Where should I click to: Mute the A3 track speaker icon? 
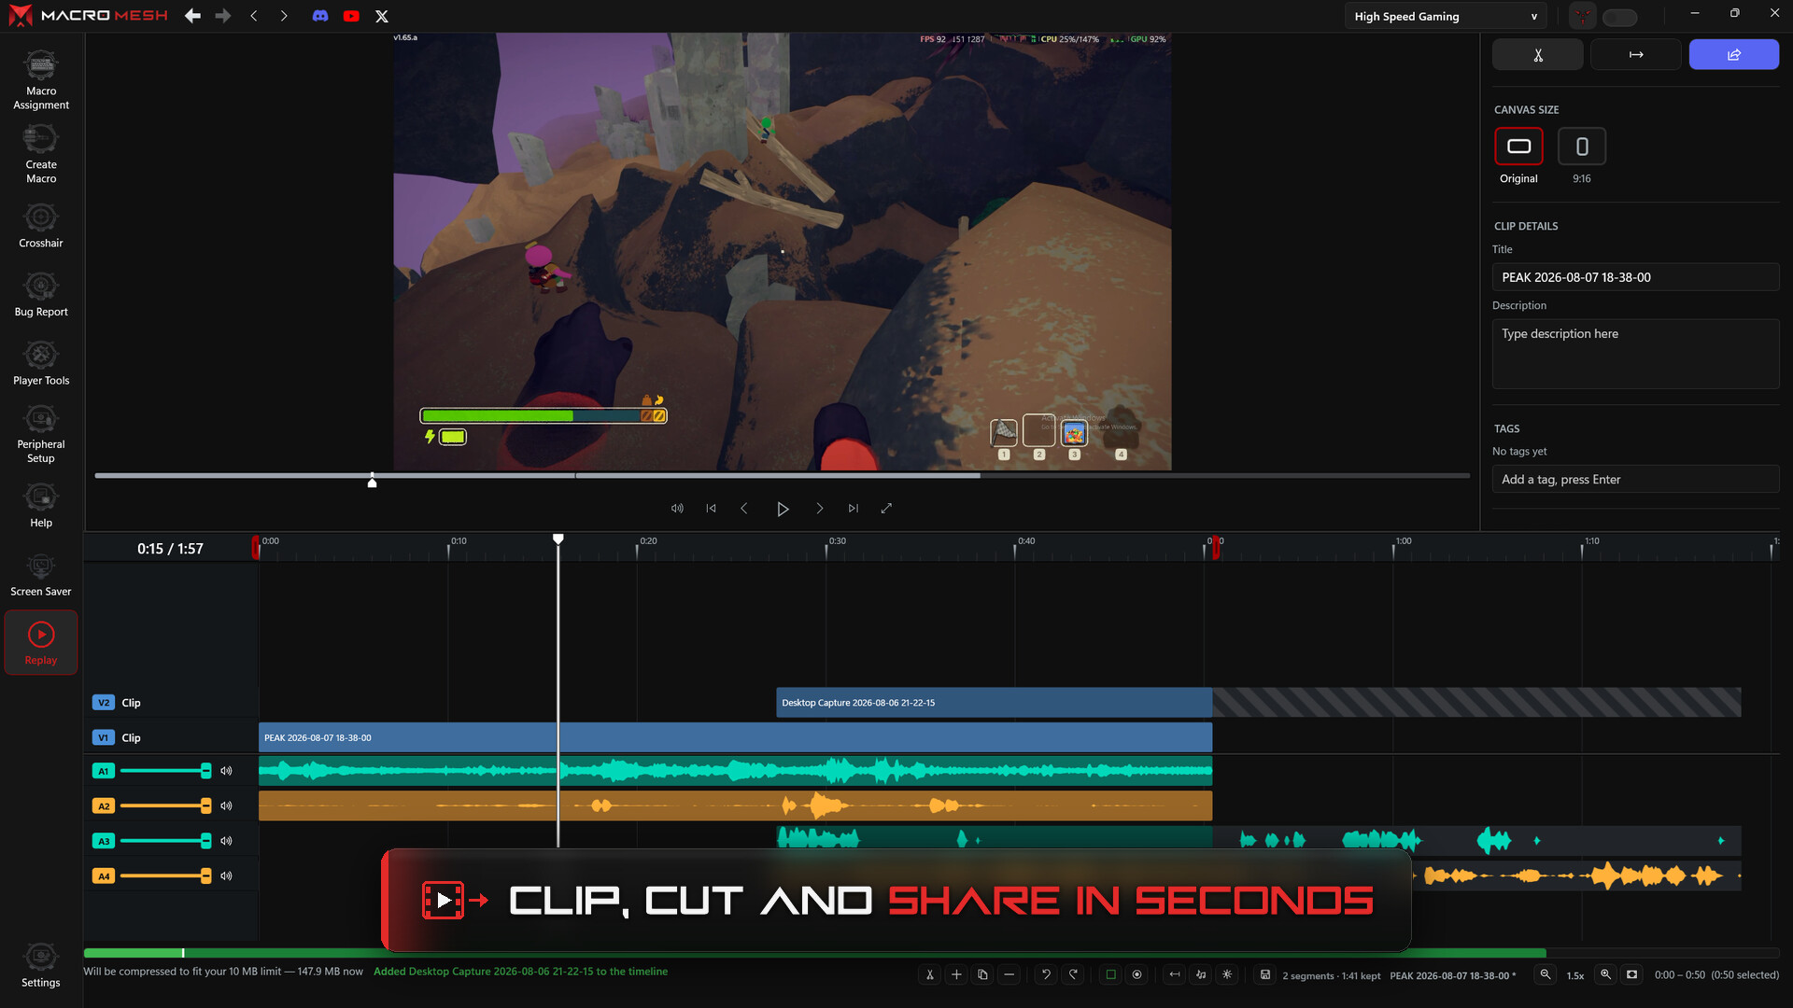226,841
